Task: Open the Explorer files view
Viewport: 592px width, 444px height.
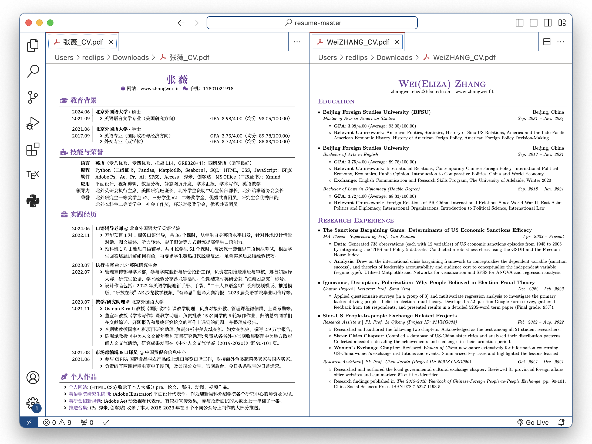Action: (x=33, y=45)
